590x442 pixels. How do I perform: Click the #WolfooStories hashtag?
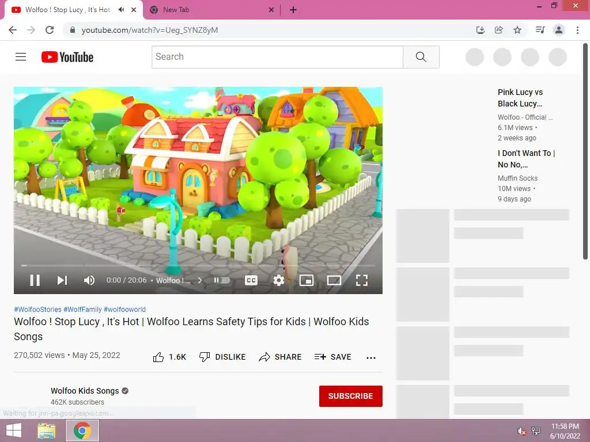[37, 309]
